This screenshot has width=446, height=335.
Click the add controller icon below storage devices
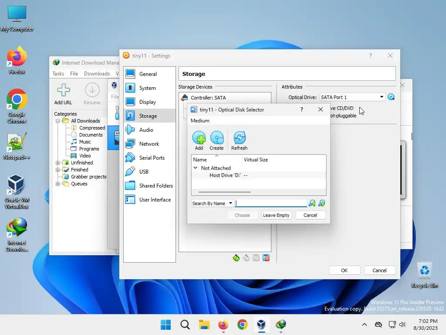pos(236,258)
